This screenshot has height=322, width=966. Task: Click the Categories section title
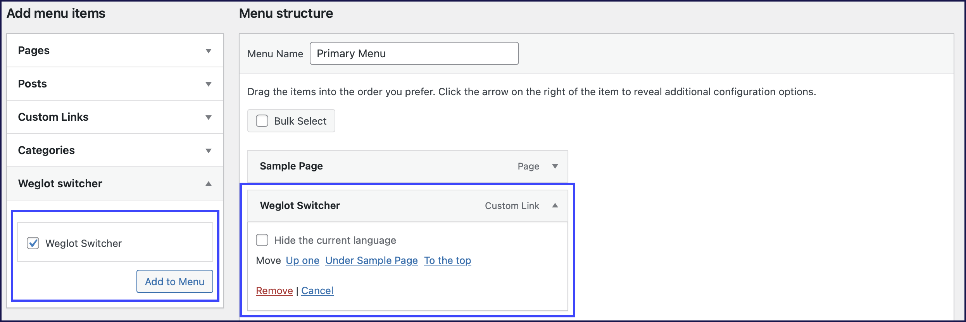[x=46, y=150]
